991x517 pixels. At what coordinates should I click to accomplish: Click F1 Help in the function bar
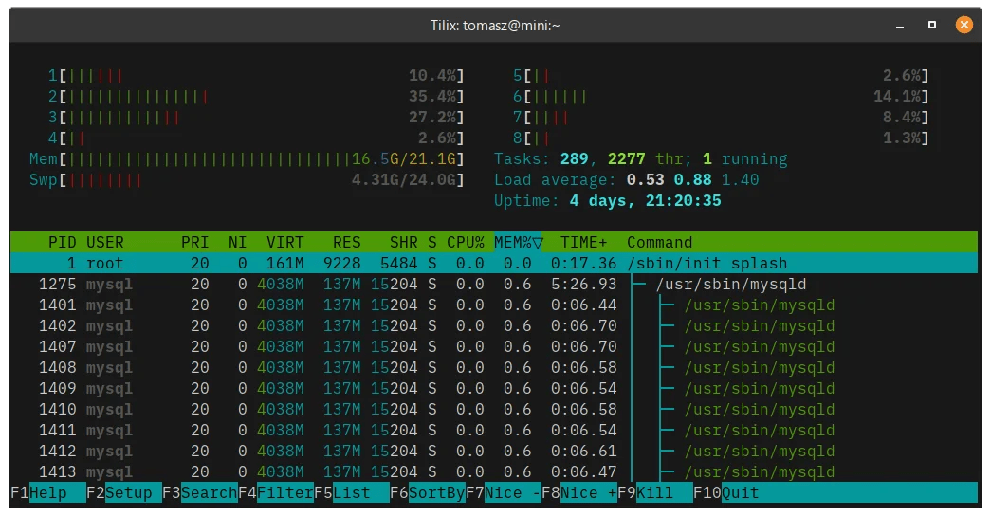(48, 493)
